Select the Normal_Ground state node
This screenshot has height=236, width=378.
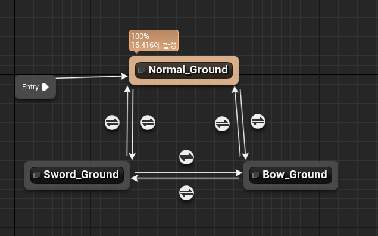pyautogui.click(x=184, y=70)
